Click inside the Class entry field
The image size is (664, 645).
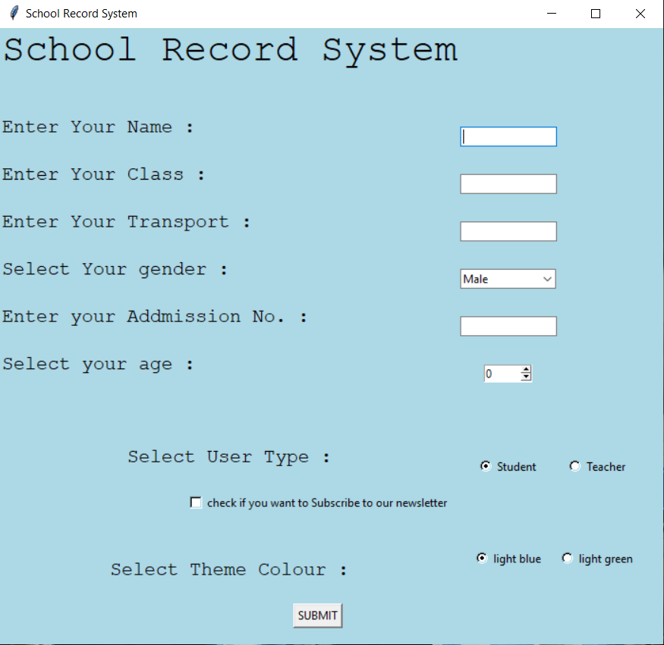(508, 183)
